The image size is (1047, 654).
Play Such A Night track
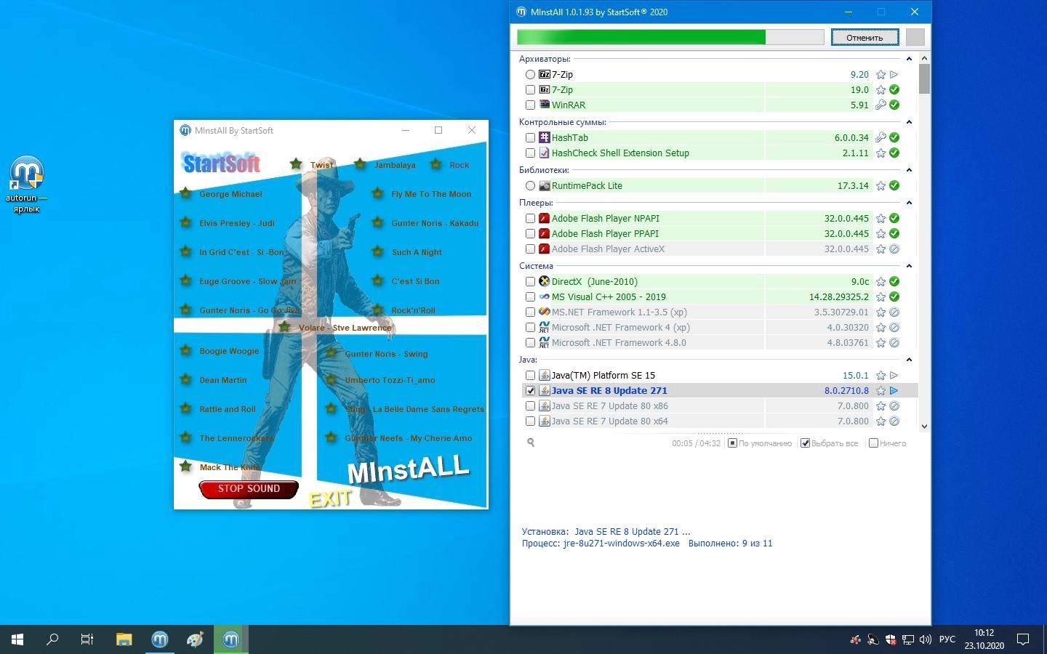point(417,252)
